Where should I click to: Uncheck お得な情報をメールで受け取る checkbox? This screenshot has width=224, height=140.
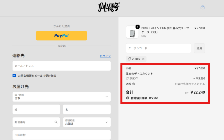14,76
